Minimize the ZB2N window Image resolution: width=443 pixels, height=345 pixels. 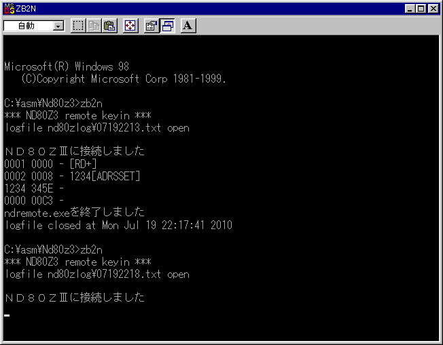point(410,9)
